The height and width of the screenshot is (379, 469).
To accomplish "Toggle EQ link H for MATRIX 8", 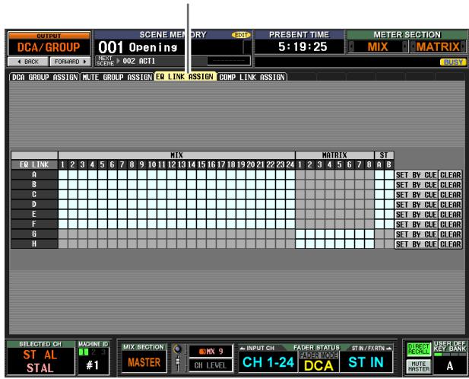I will click(369, 244).
